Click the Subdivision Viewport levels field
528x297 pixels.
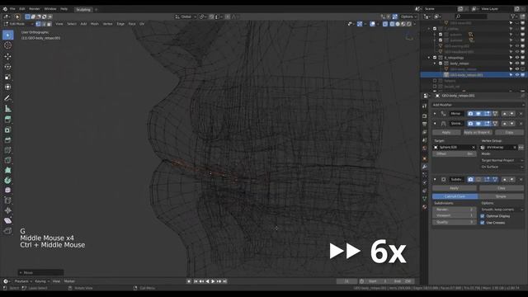(x=455, y=215)
